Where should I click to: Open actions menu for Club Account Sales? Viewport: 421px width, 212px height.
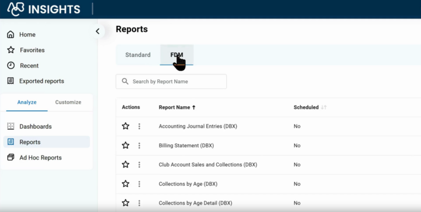[x=139, y=164]
